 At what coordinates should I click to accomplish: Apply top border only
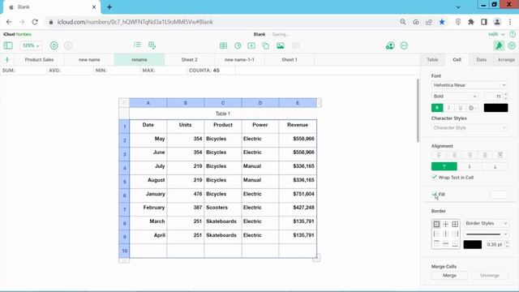coord(436,244)
